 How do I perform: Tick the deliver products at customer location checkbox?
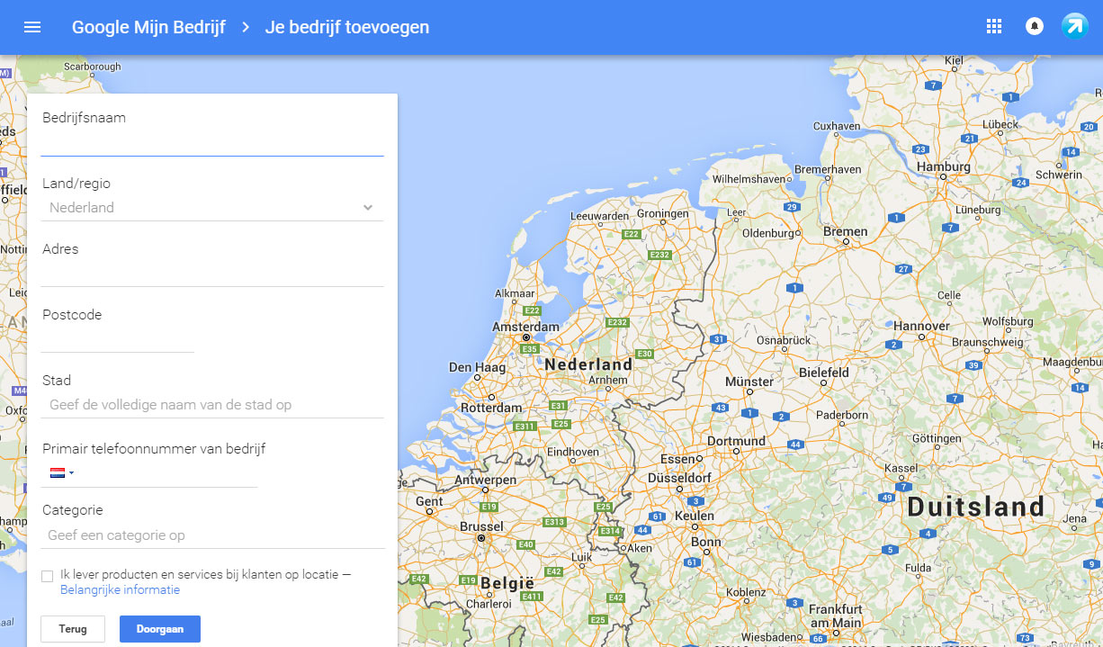tap(48, 576)
